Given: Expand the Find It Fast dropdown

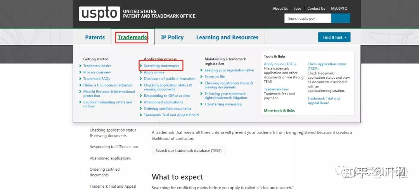Looking at the screenshot, I should (x=334, y=37).
